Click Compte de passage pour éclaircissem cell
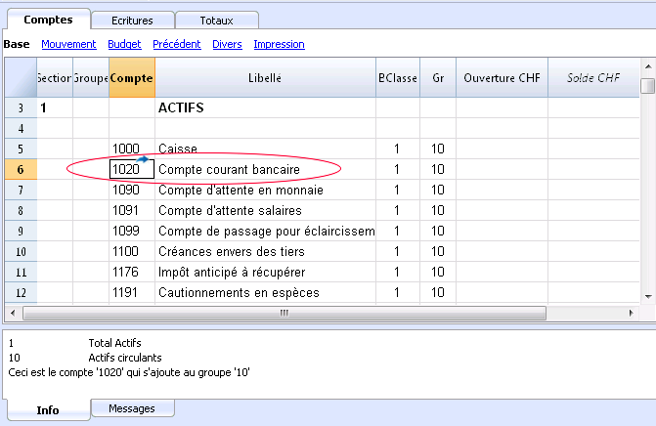The image size is (656, 426). point(265,231)
